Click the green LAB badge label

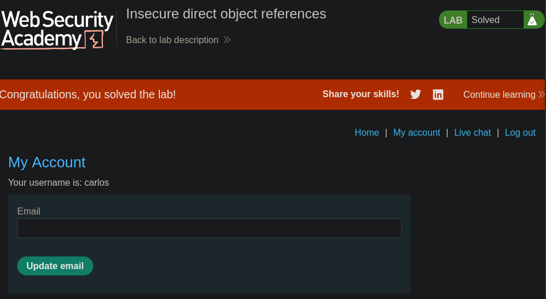point(453,20)
